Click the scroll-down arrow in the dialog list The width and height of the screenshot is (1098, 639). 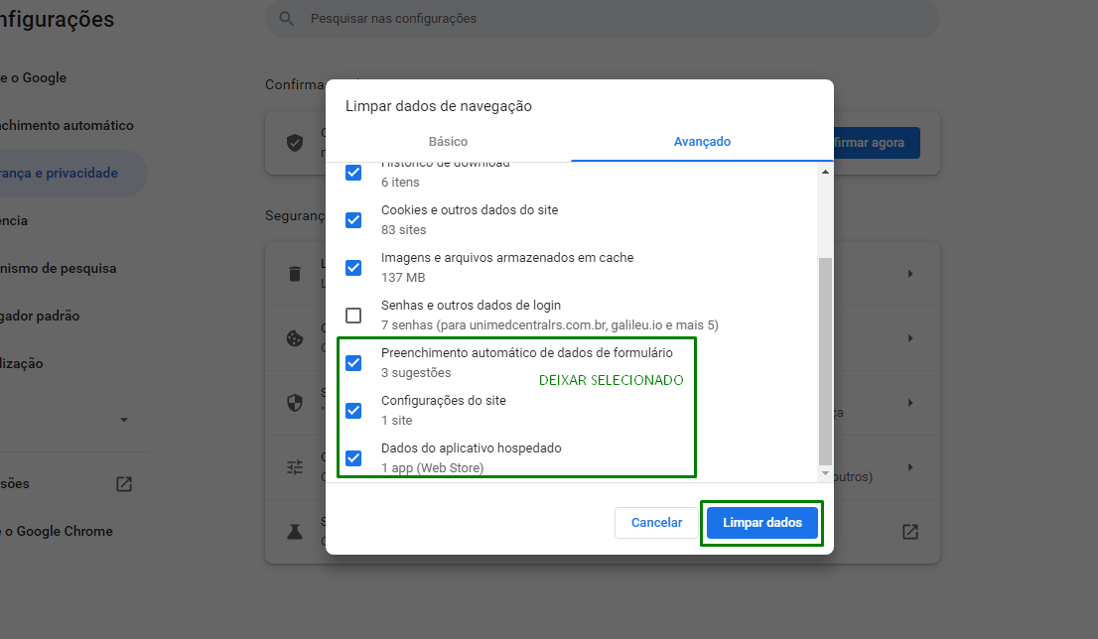pyautogui.click(x=824, y=474)
